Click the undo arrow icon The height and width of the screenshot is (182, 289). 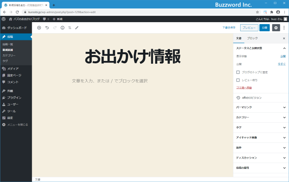point(47,28)
